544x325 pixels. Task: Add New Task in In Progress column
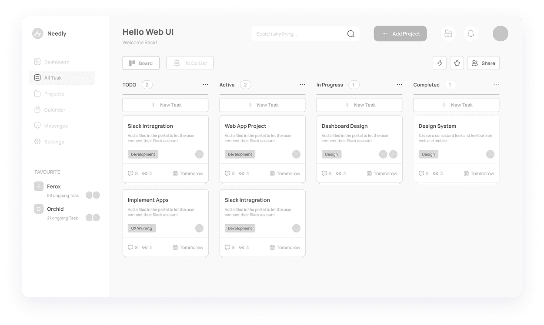click(x=359, y=105)
